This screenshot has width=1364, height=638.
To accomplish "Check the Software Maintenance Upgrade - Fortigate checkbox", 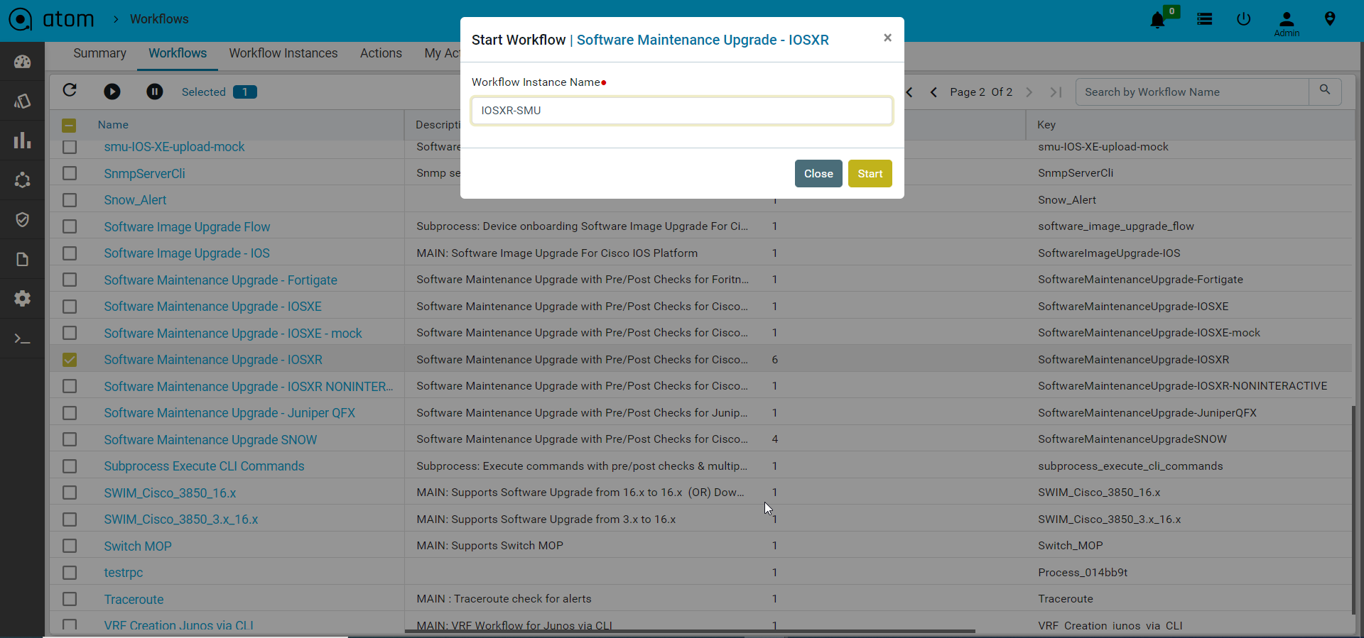I will tap(70, 280).
